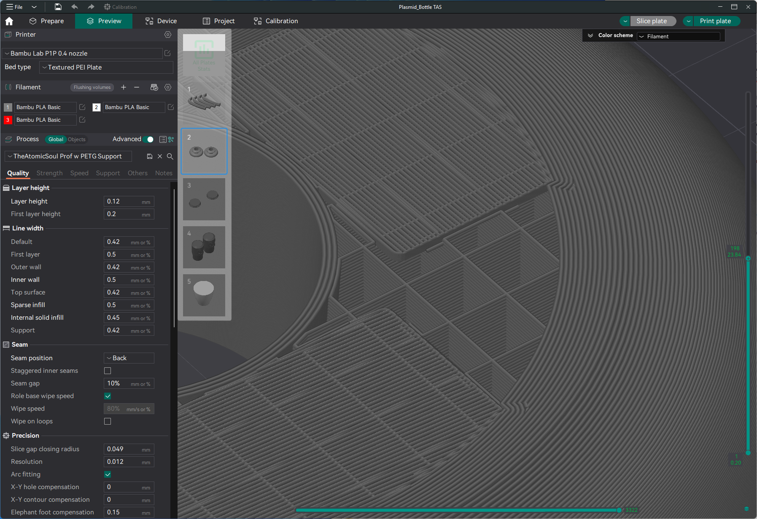757x519 pixels.
Task: Open the save project icon in top toolbar
Action: click(x=58, y=7)
